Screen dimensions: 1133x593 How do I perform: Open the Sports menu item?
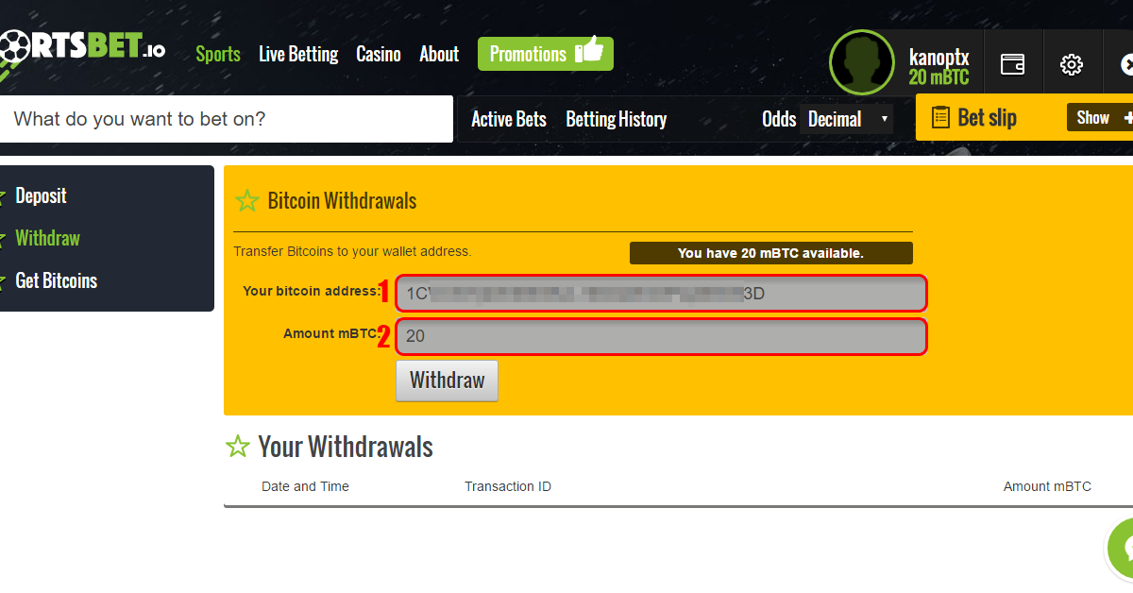218,54
